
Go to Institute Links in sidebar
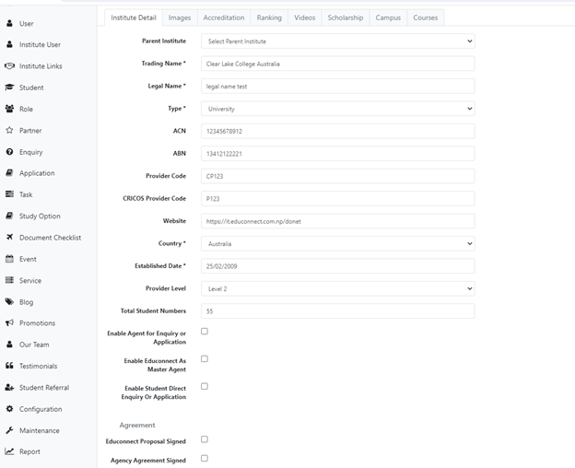41,66
